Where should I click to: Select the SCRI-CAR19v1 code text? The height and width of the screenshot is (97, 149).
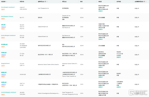23,9
